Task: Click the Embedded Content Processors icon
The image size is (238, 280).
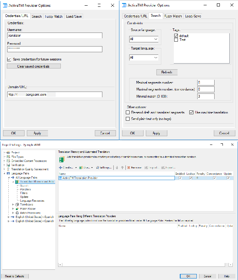Action: [8, 161]
